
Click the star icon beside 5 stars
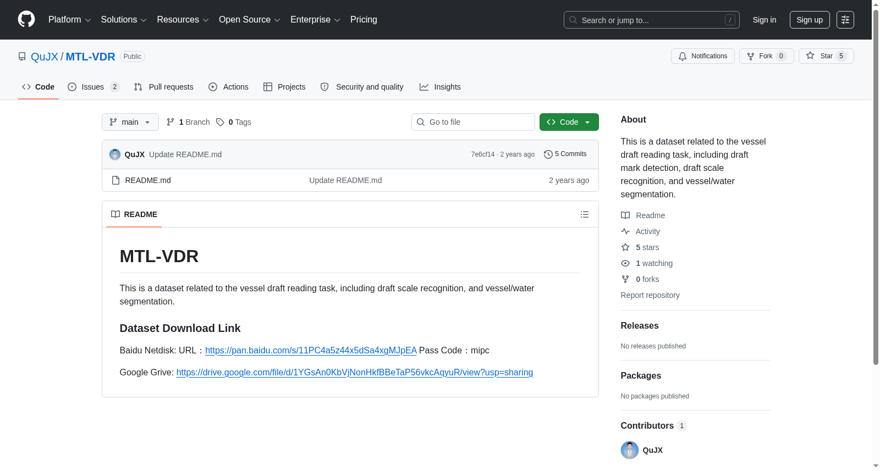point(625,247)
